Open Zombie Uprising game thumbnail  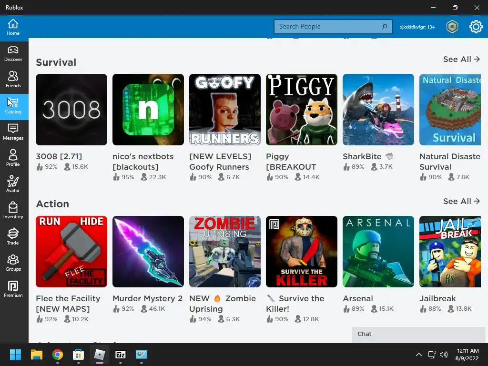pyautogui.click(x=225, y=252)
